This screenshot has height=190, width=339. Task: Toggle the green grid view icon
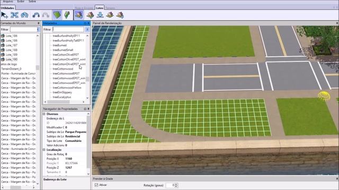click(57, 15)
